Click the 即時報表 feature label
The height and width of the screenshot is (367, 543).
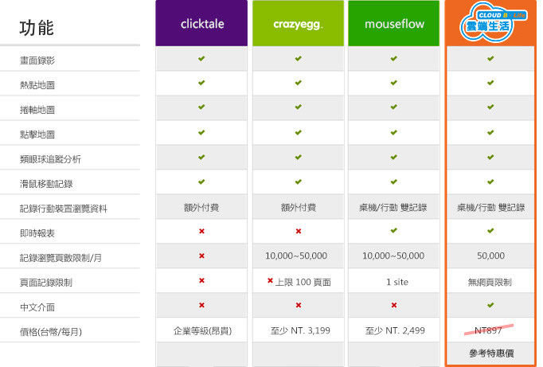[37, 233]
